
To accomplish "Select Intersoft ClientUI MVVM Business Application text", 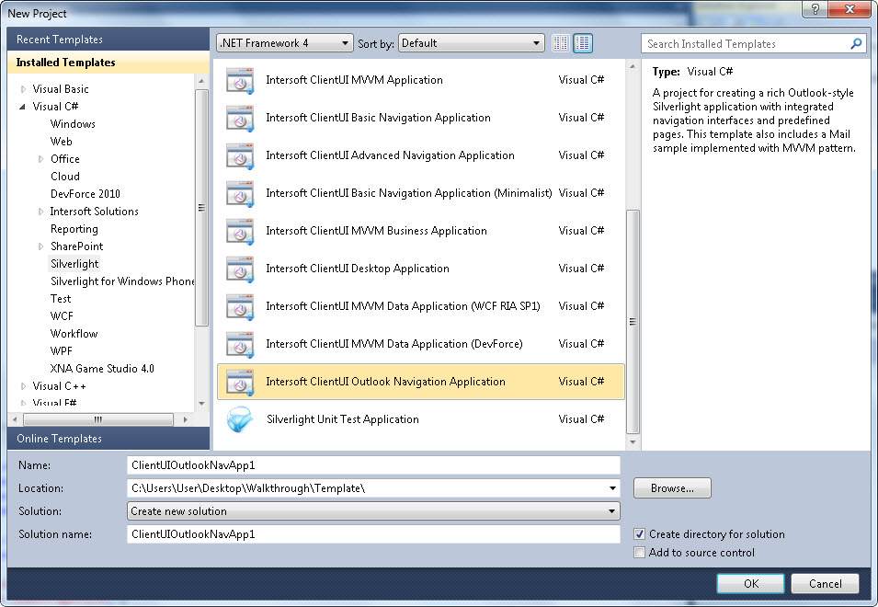I will click(376, 231).
